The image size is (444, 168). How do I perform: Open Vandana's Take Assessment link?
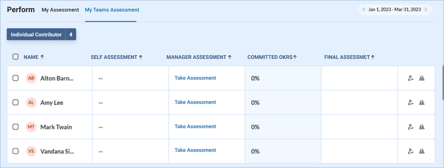click(x=195, y=150)
